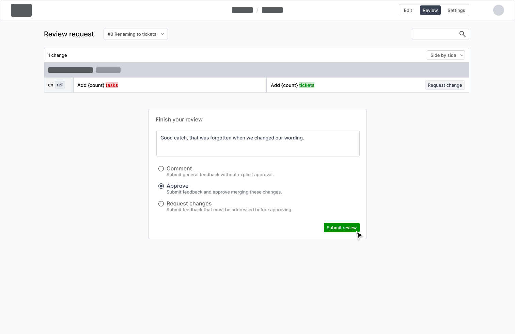Open the Settings tab
The height and width of the screenshot is (334, 515).
456,10
